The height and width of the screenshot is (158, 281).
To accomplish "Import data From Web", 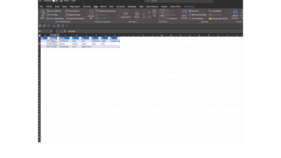I will click(52, 15).
